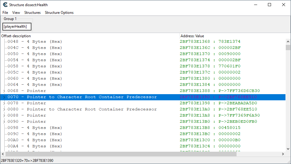The height and width of the screenshot is (164, 291).
Task: Select the 0048 4 Bytes (Hex) row
Action: click(35, 42)
